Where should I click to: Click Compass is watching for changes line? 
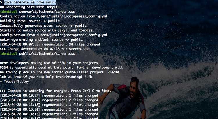click(56, 91)
